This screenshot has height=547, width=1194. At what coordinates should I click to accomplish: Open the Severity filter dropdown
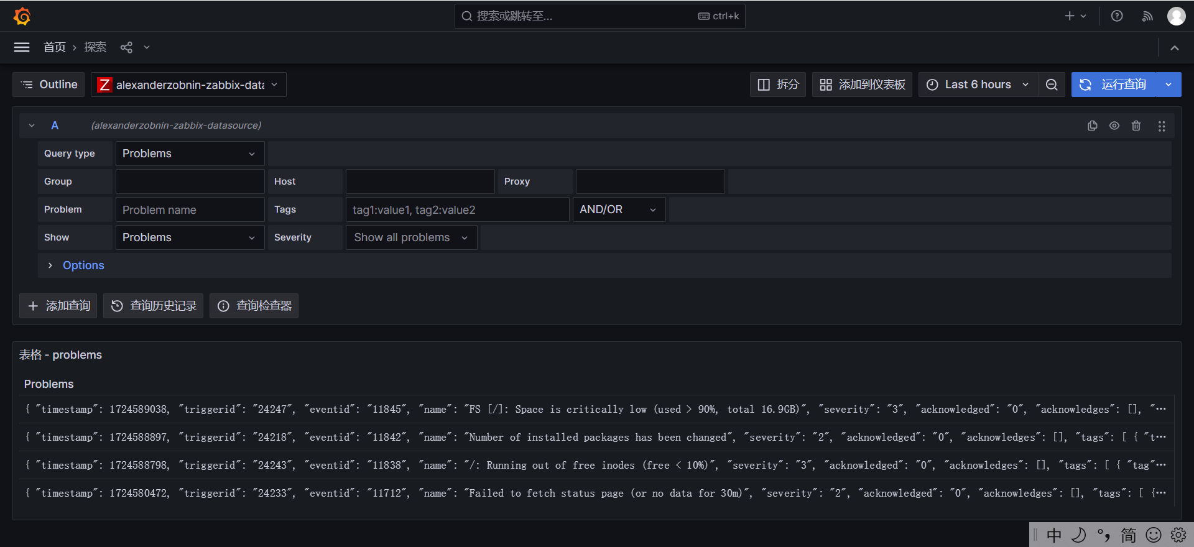coord(411,237)
